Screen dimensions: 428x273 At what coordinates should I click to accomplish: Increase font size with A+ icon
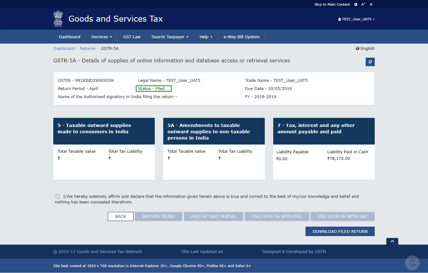(363, 4)
